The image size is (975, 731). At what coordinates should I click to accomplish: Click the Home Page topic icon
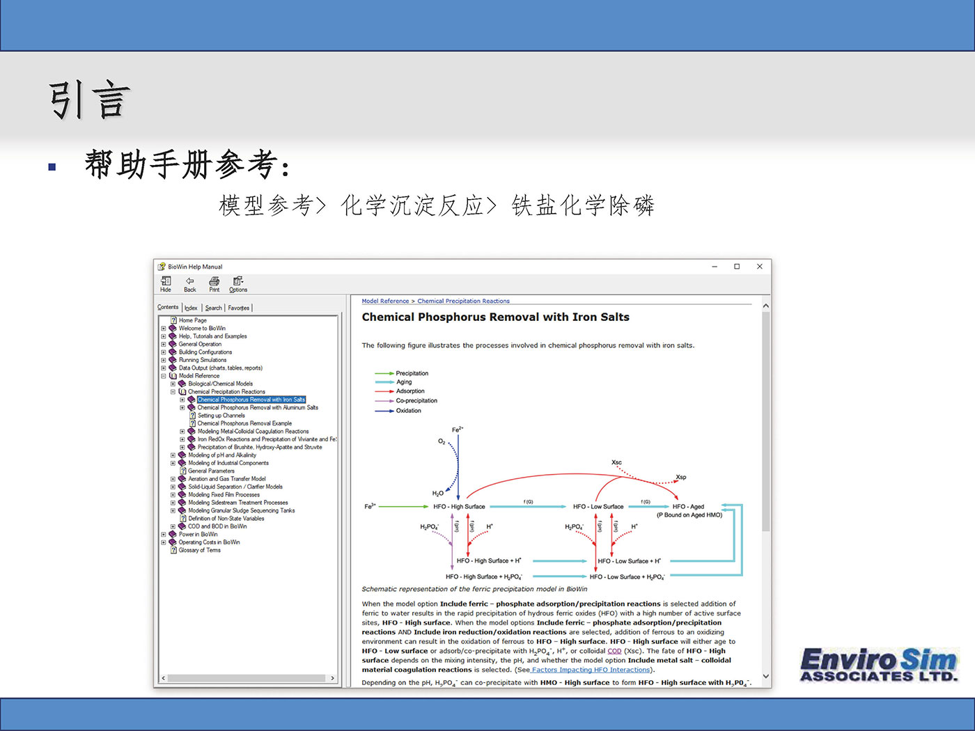173,320
